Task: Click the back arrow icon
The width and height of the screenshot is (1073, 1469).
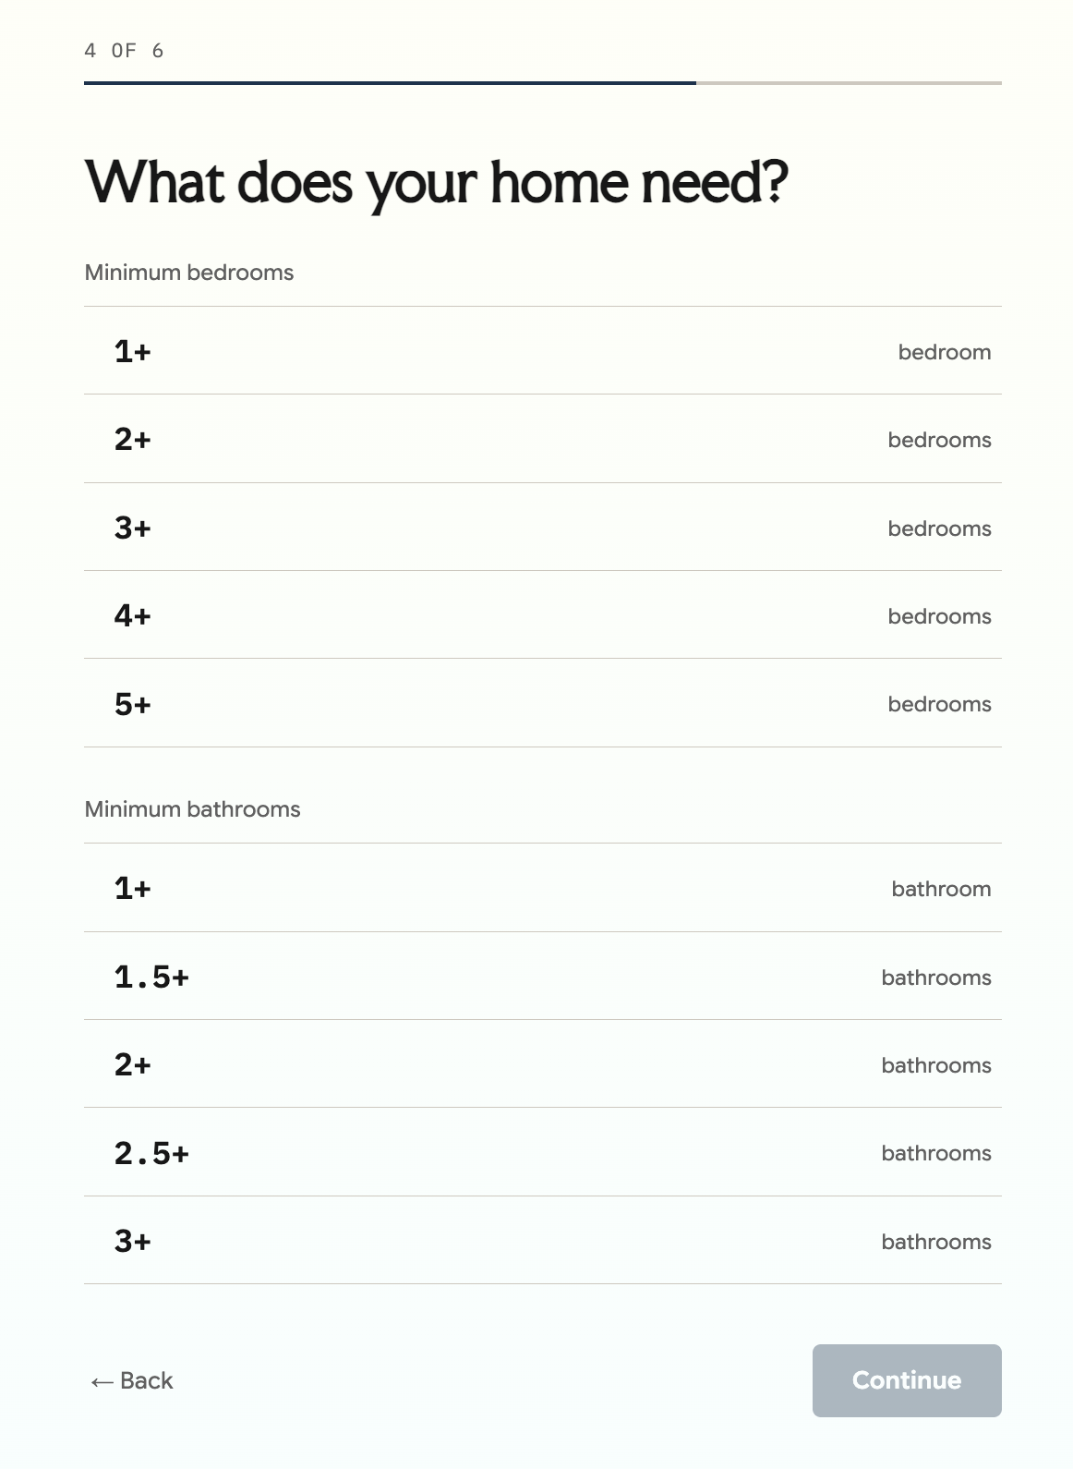Action: pyautogui.click(x=102, y=1382)
